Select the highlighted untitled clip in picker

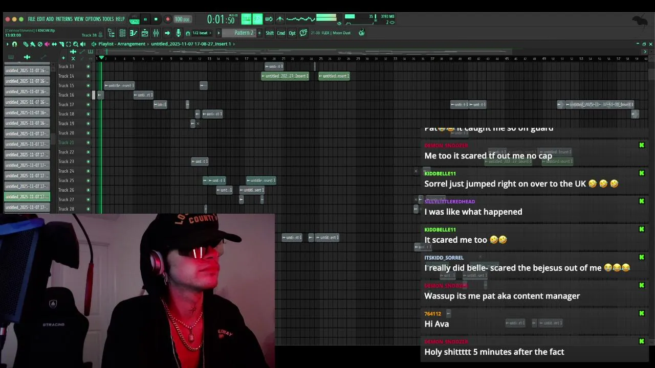coord(27,197)
